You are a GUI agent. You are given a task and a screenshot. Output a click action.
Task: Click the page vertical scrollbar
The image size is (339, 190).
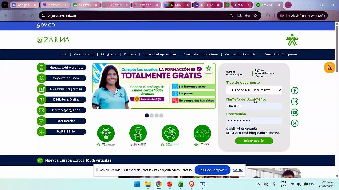(337, 49)
